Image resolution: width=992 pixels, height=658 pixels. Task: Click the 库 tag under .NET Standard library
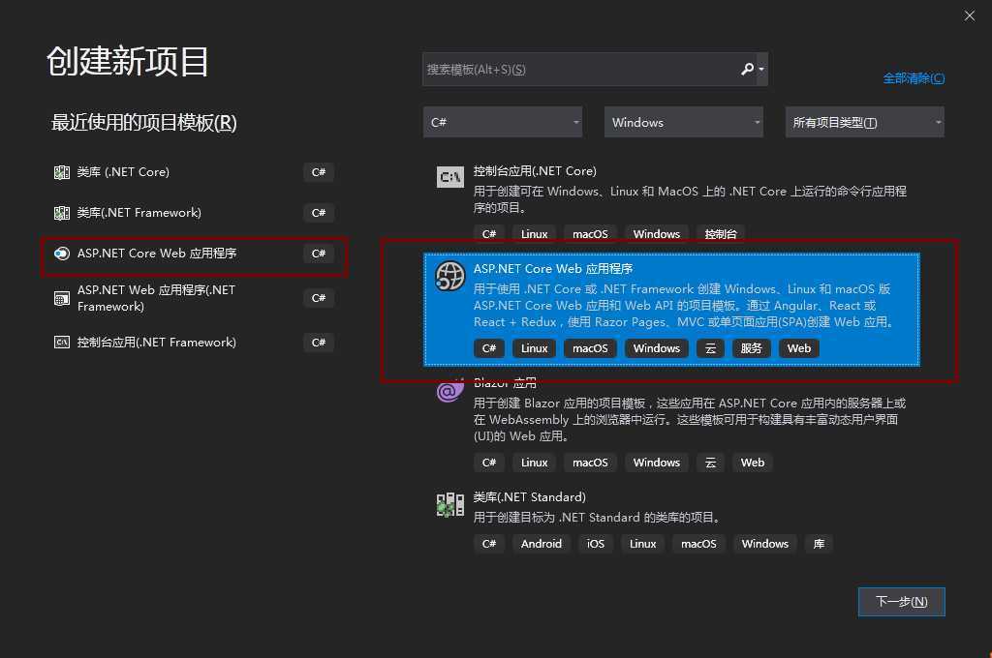click(819, 544)
